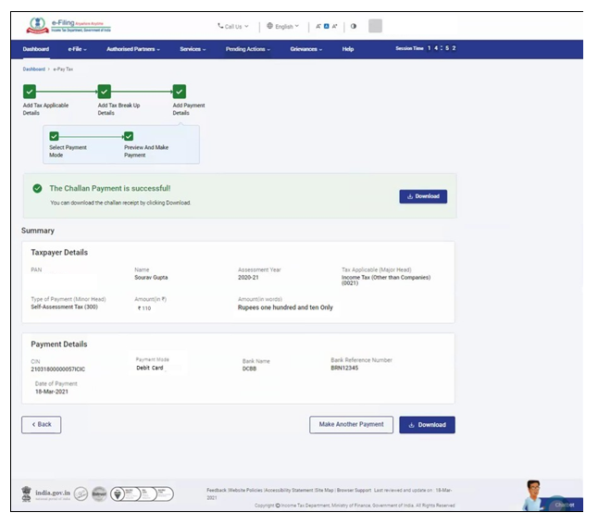Decrease font size with small A icon

pos(318,26)
